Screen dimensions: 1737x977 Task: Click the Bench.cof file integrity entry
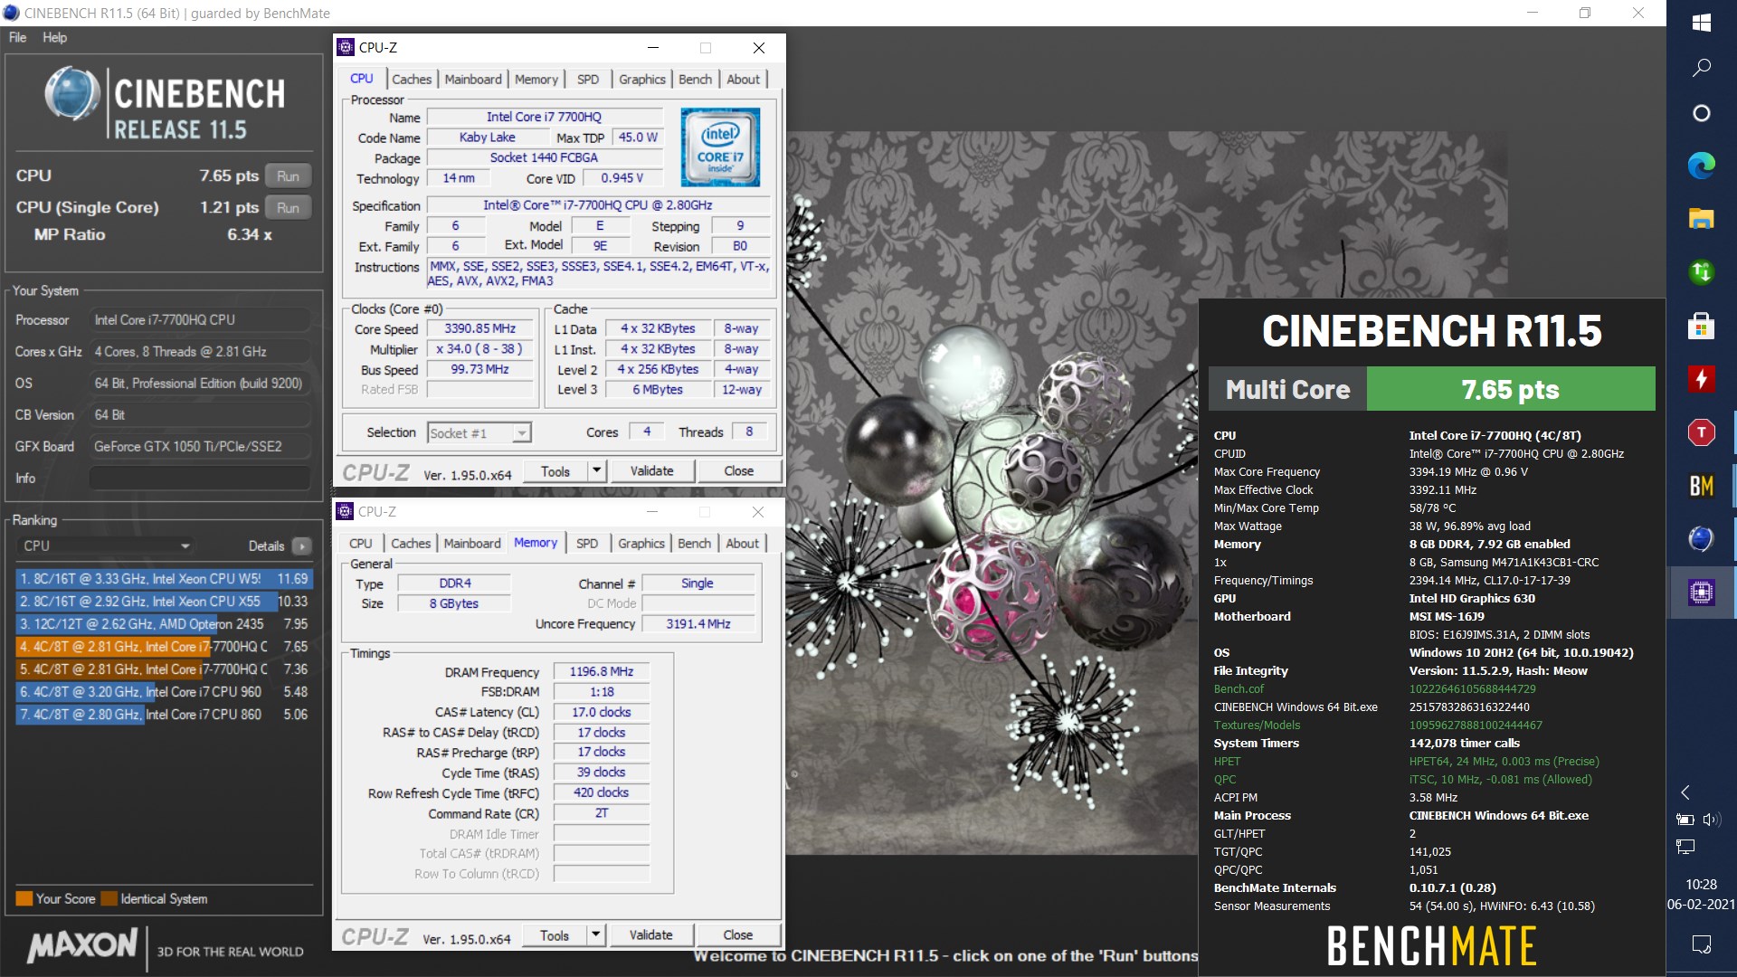(1239, 688)
